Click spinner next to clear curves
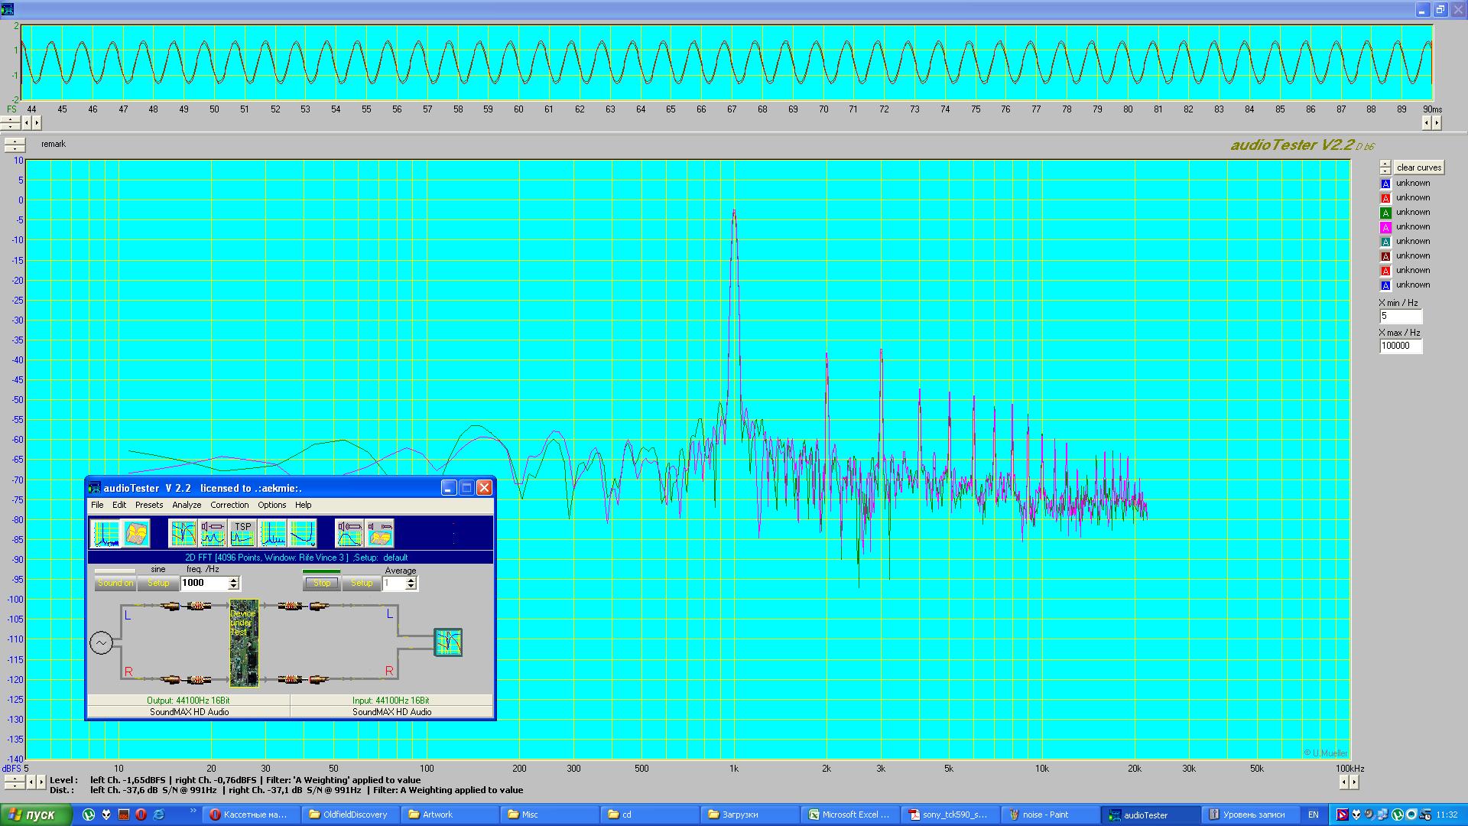 (x=1385, y=167)
